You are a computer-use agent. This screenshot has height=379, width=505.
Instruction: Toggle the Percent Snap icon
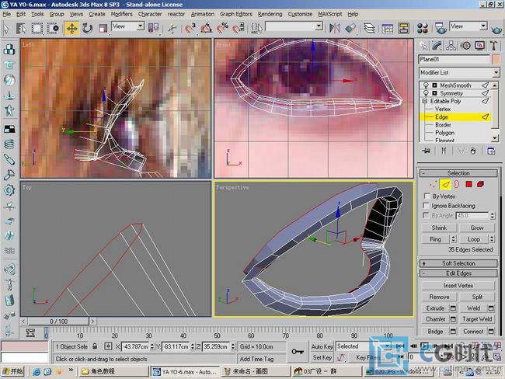(x=222, y=28)
